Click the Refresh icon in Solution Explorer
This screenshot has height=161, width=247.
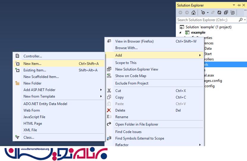[219, 12]
